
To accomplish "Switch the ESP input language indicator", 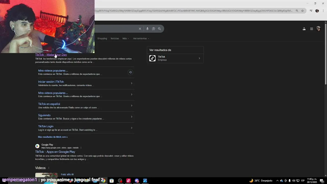I will tap(303, 181).
